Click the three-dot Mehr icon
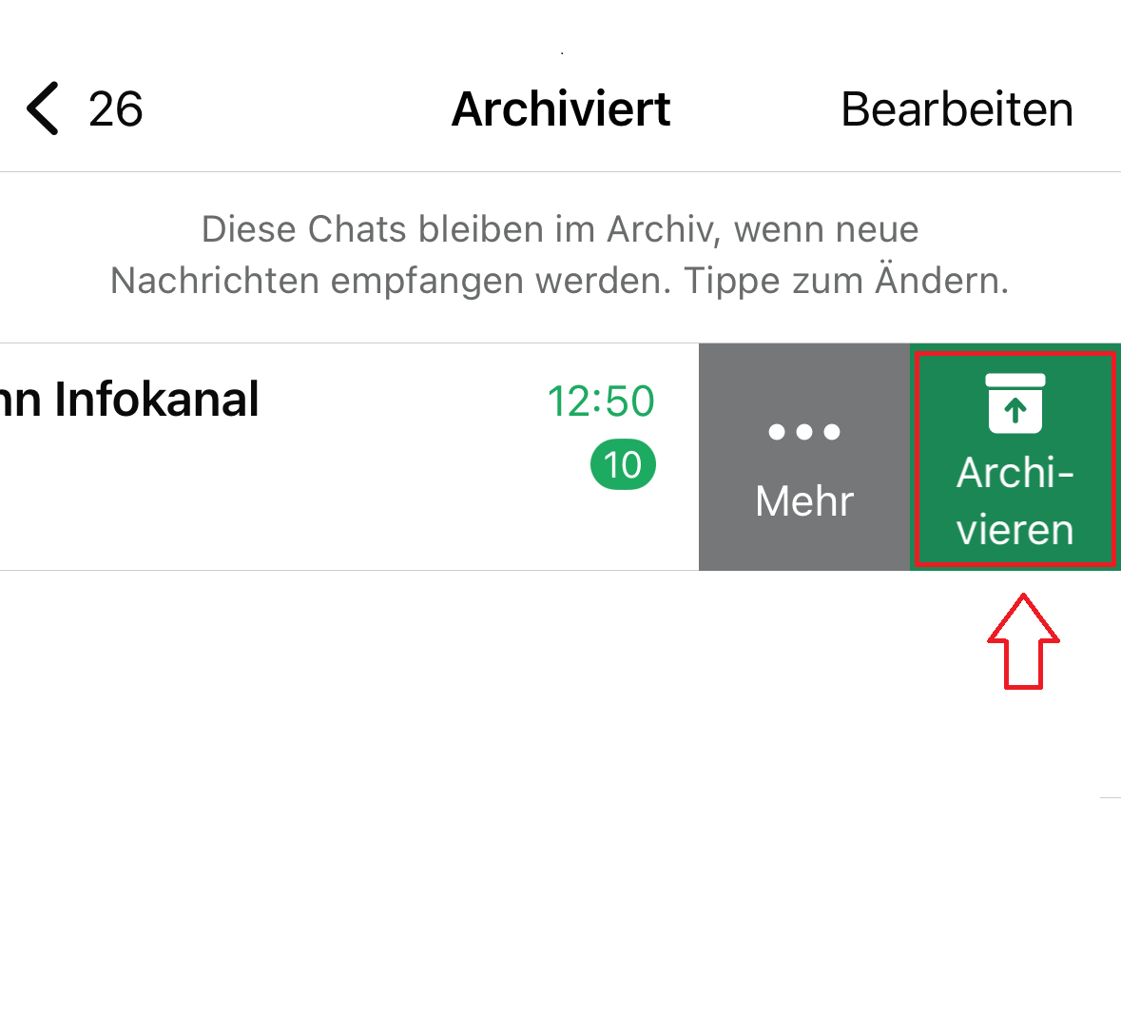Image resolution: width=1121 pixels, height=1018 pixels. pos(804,432)
